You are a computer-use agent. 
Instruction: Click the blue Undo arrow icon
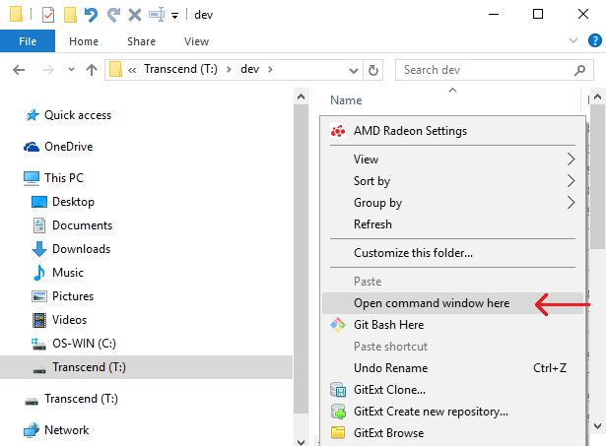point(92,15)
